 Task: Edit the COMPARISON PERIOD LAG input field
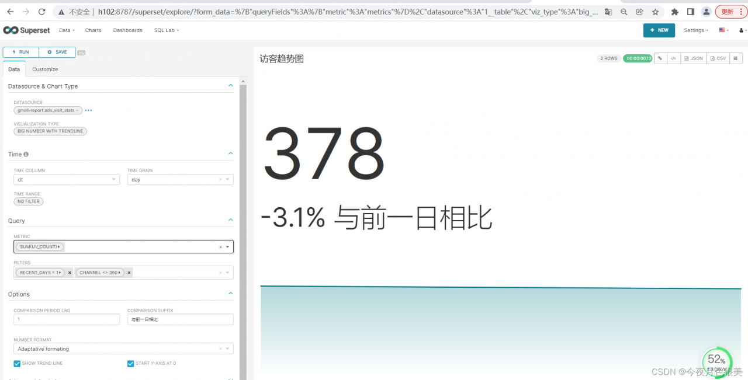[66, 319]
